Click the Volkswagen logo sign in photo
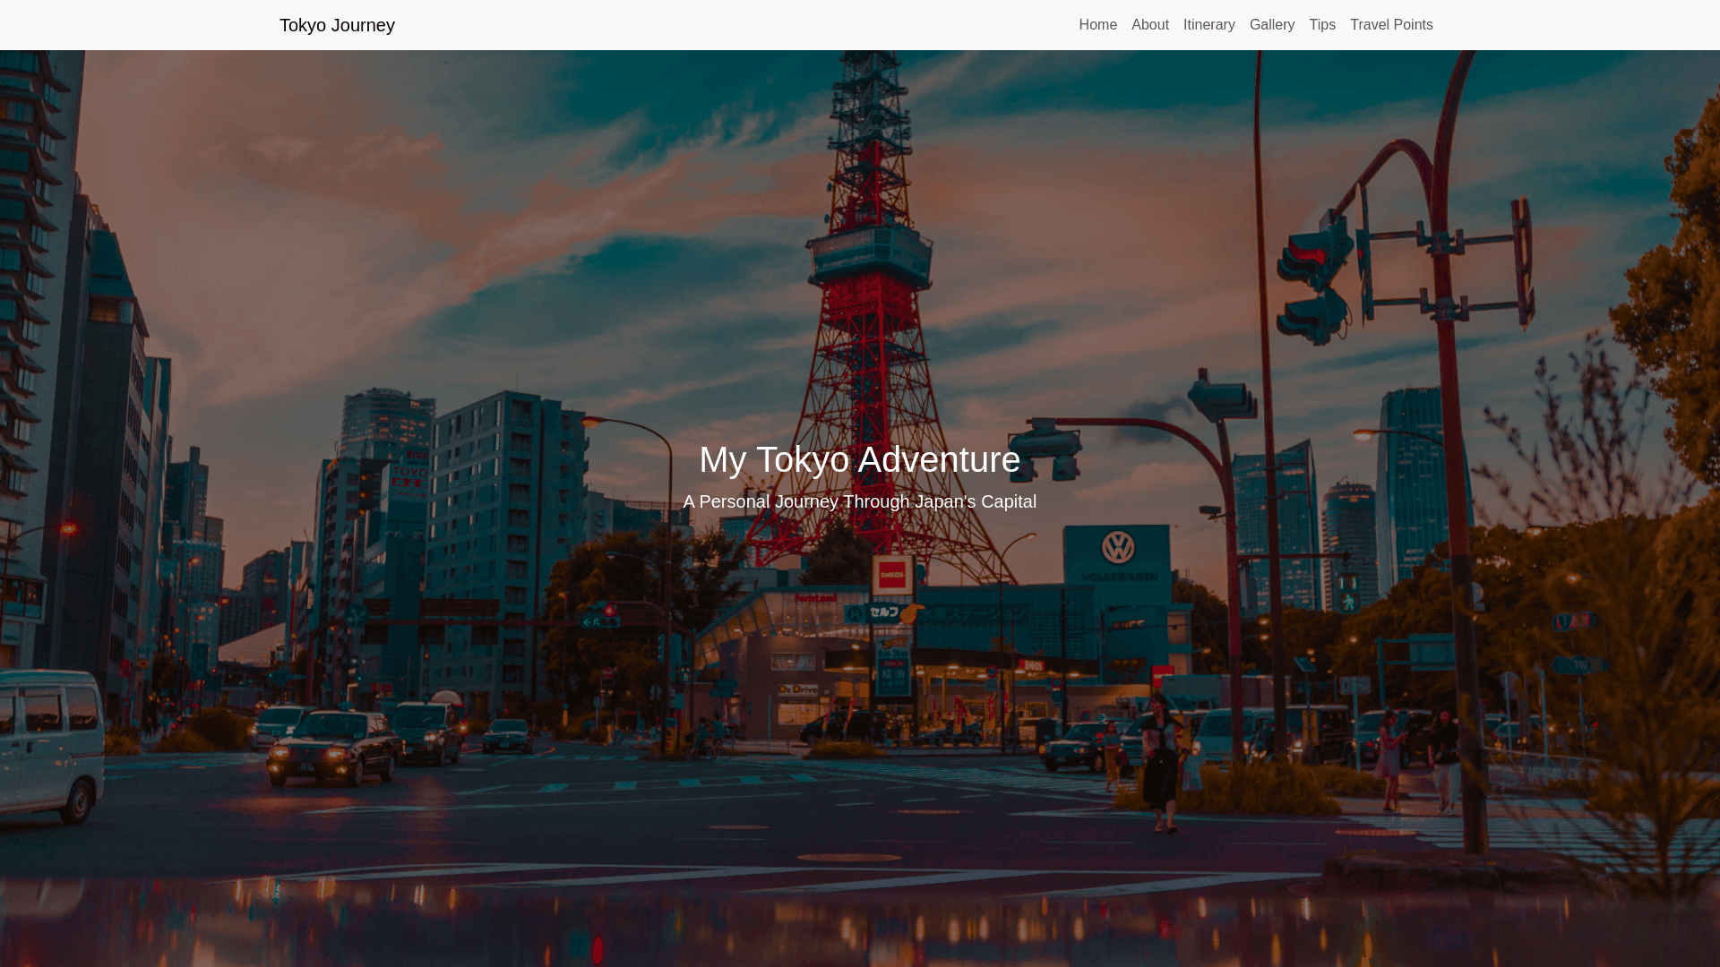 pos(1117,547)
